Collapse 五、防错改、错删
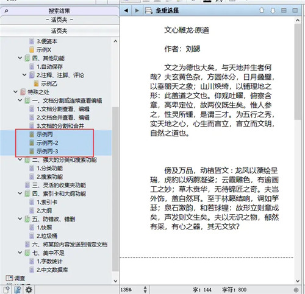Viewport: 305px width, 294px height. pos(20,219)
